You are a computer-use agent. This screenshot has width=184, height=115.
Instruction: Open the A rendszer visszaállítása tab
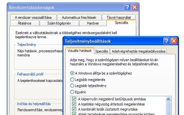point(33,18)
